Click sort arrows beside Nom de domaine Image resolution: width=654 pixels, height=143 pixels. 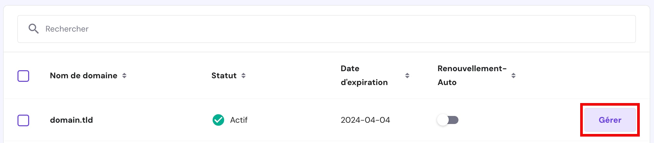pos(124,76)
